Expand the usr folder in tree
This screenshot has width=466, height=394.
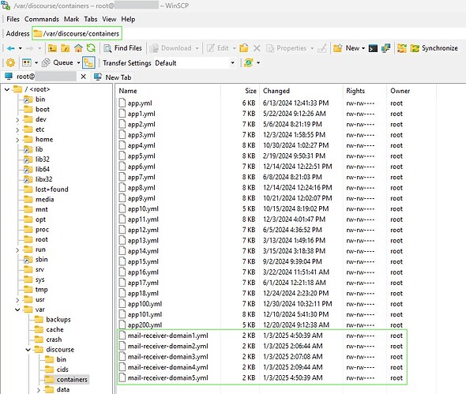tap(17, 300)
